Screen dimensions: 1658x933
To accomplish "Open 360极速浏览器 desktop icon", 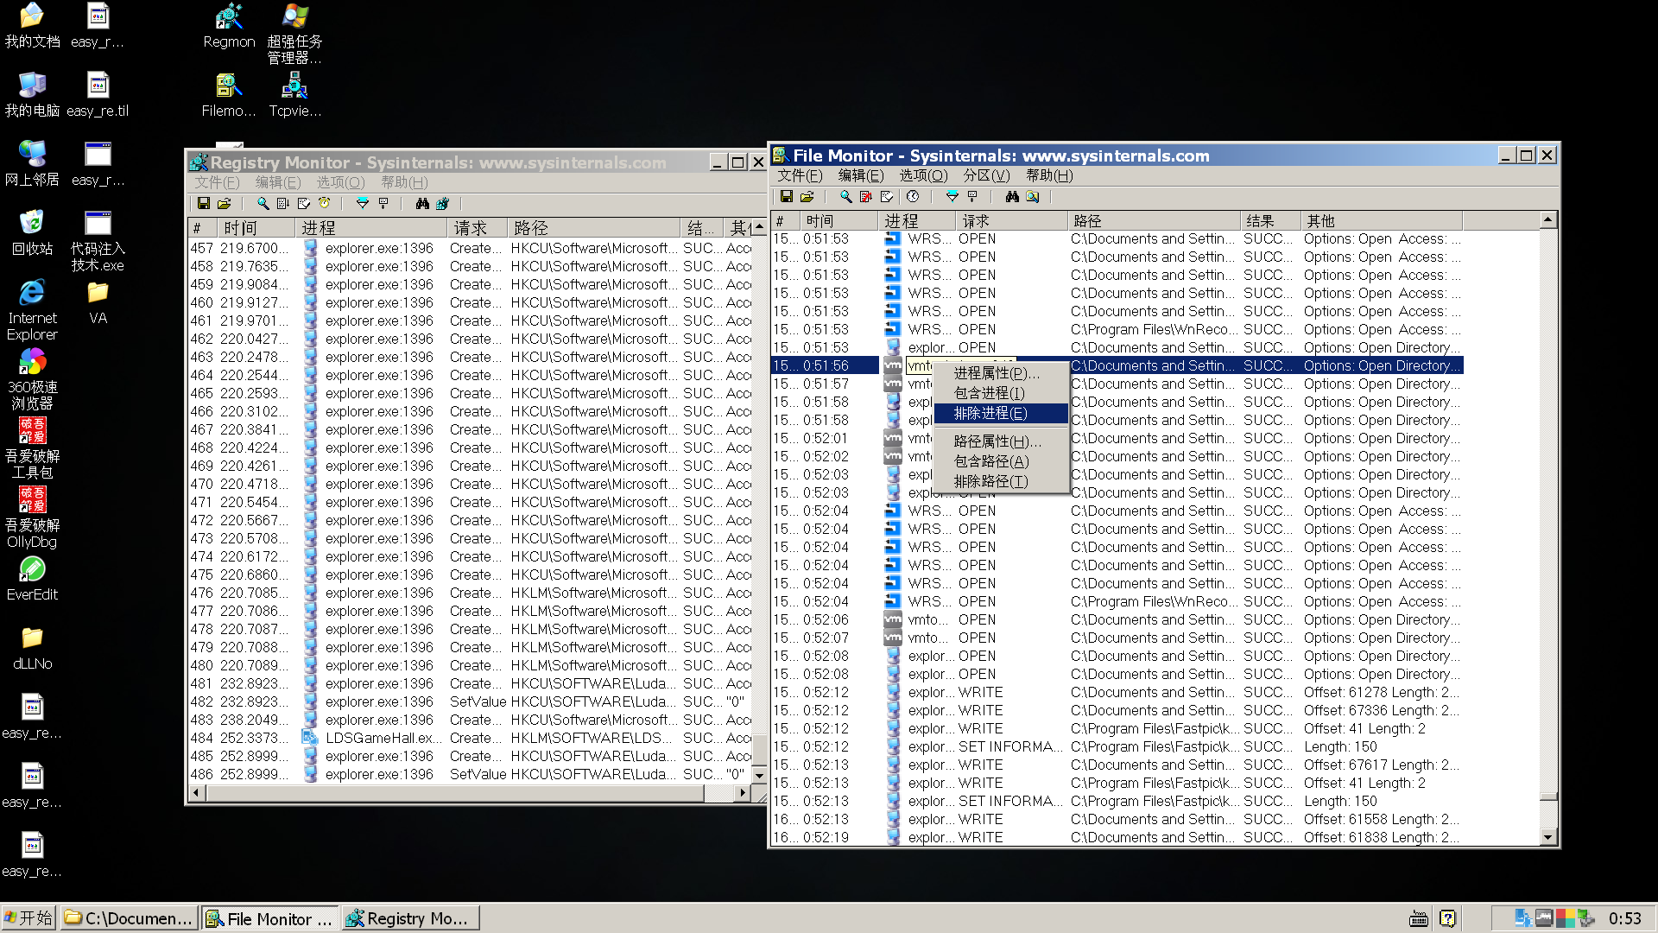I will [x=32, y=379].
